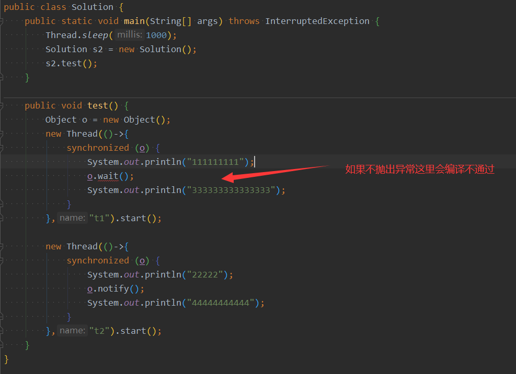
Task: Click the string literal "22222"
Action: tap(204, 274)
